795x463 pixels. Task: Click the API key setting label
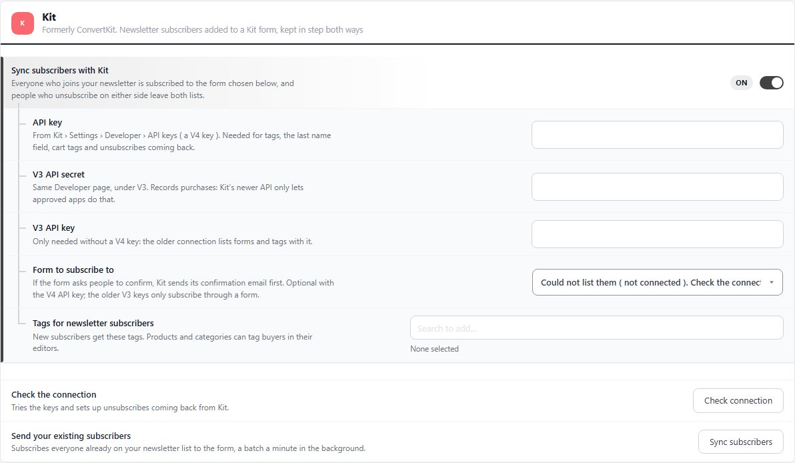(x=47, y=122)
